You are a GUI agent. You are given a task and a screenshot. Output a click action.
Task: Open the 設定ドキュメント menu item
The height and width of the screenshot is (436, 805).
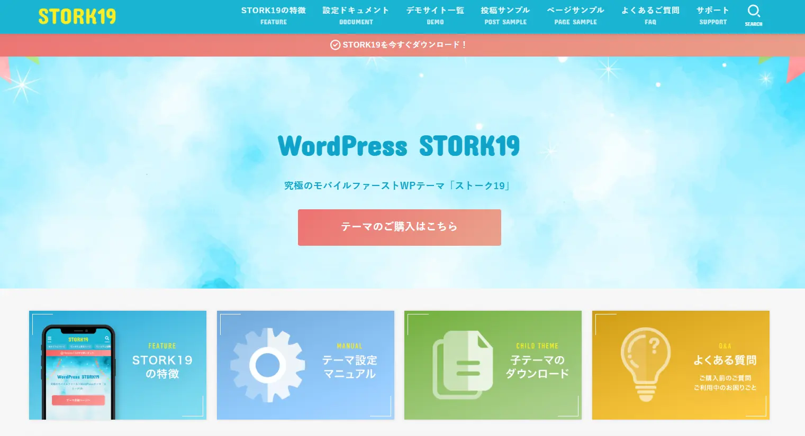[356, 10]
